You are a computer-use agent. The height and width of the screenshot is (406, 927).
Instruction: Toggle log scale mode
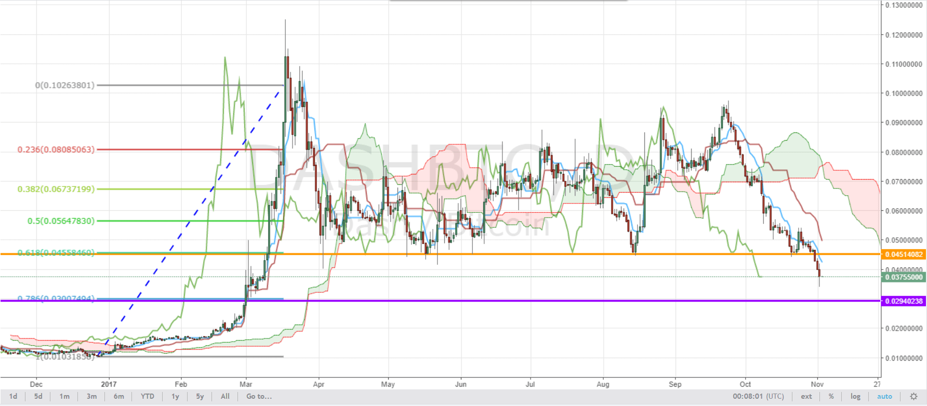click(855, 397)
